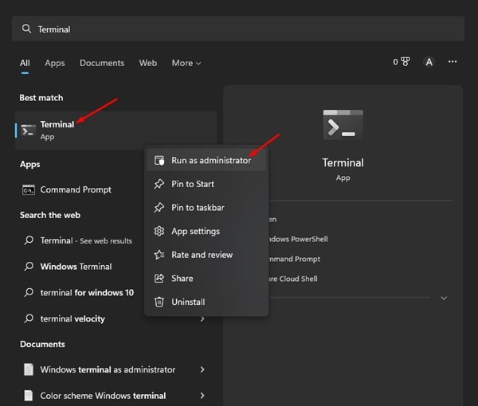Click the Documents section heading
Image resolution: width=478 pixels, height=406 pixels.
click(x=42, y=344)
